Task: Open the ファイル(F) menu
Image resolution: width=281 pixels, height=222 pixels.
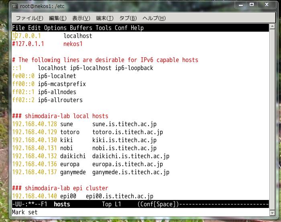Action: tap(29, 18)
